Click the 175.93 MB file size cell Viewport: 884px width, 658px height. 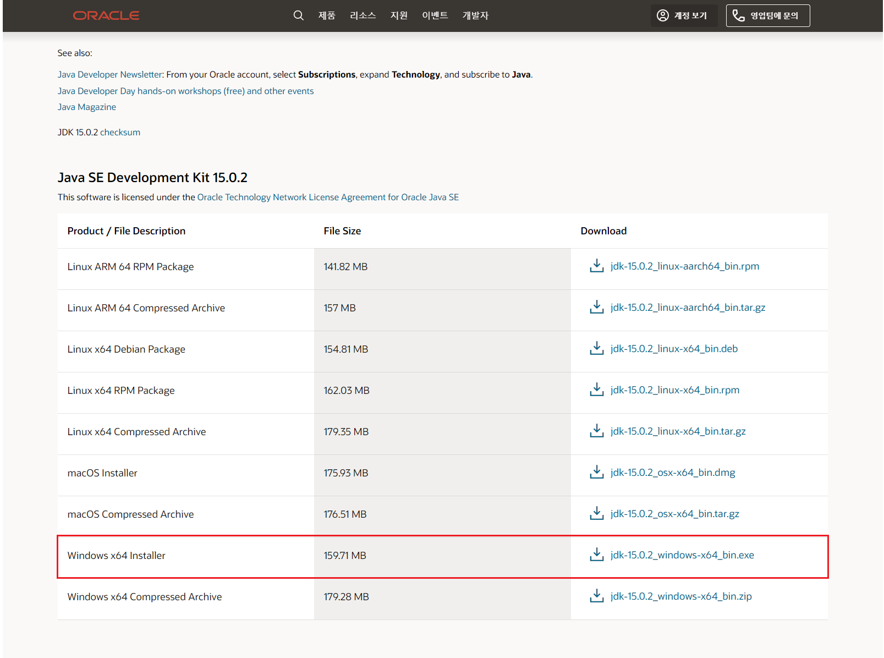tap(442, 475)
